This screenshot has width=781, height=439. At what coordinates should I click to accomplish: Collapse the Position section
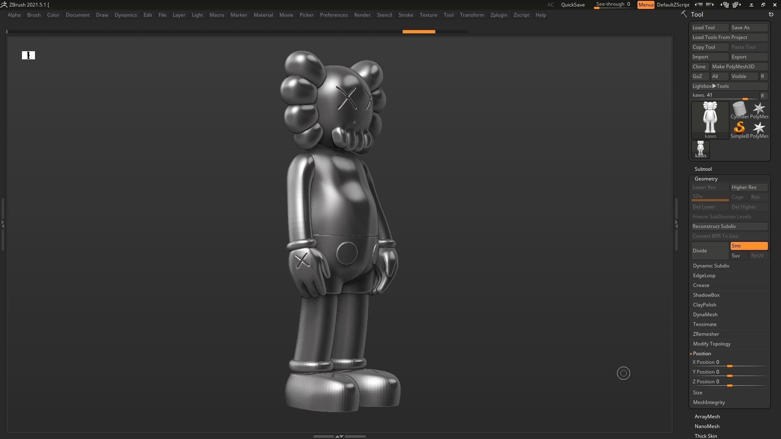(702, 354)
